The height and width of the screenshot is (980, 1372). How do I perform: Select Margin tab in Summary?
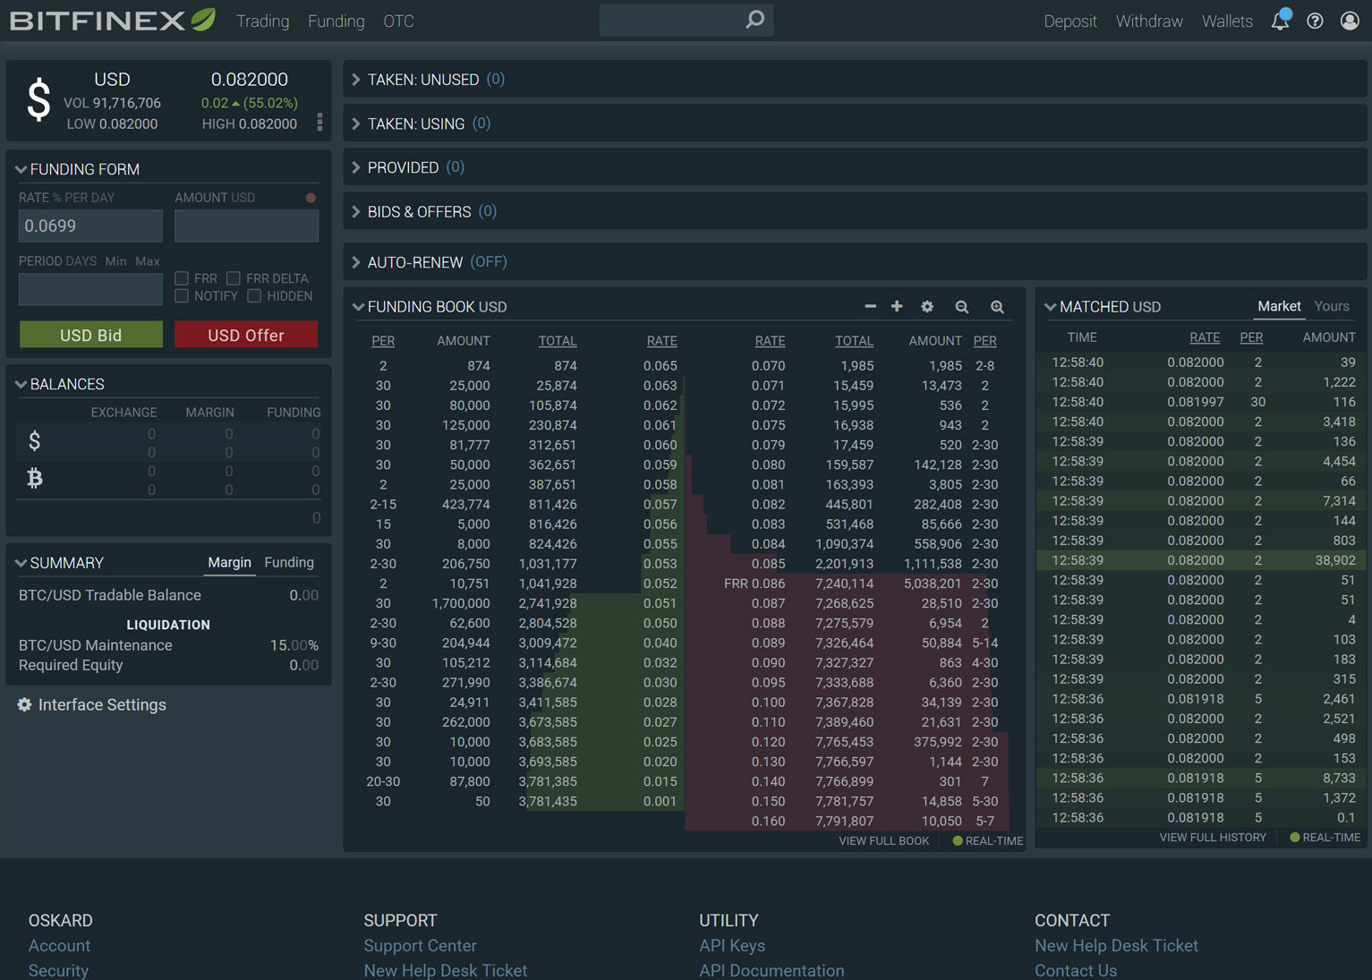(230, 562)
